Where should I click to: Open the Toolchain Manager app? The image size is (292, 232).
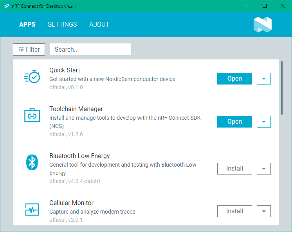pos(234,122)
